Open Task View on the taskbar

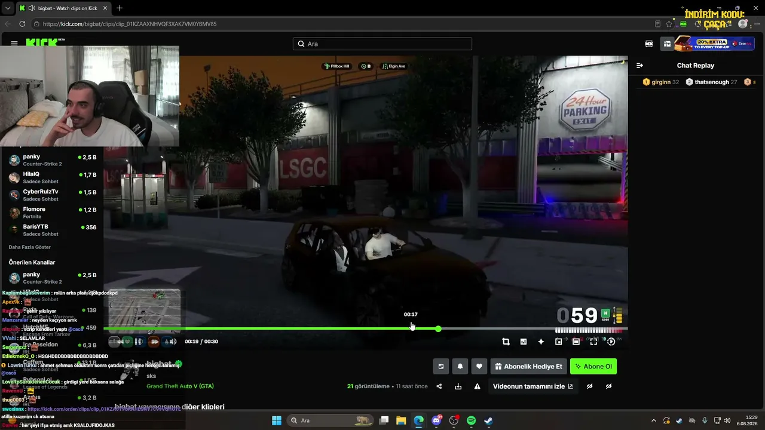point(384,420)
